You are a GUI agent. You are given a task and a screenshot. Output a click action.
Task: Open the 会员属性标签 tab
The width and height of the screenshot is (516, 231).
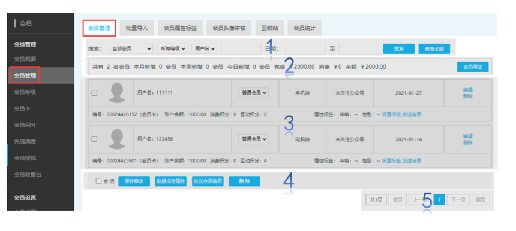[180, 28]
